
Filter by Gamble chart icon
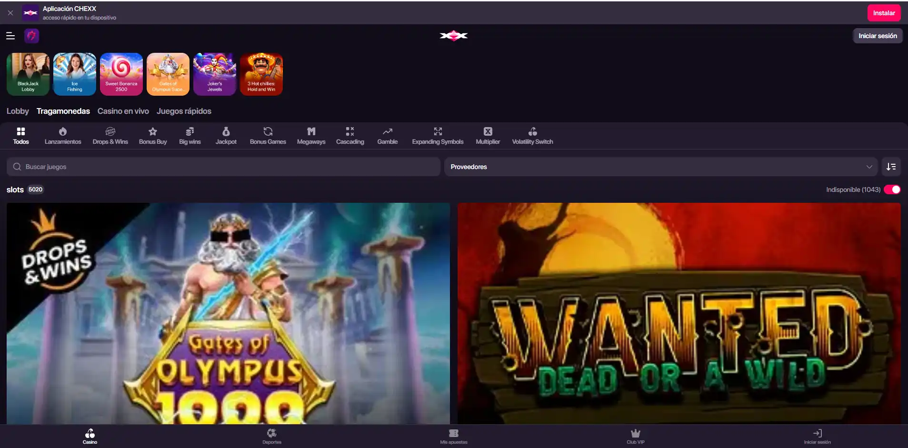point(388,136)
